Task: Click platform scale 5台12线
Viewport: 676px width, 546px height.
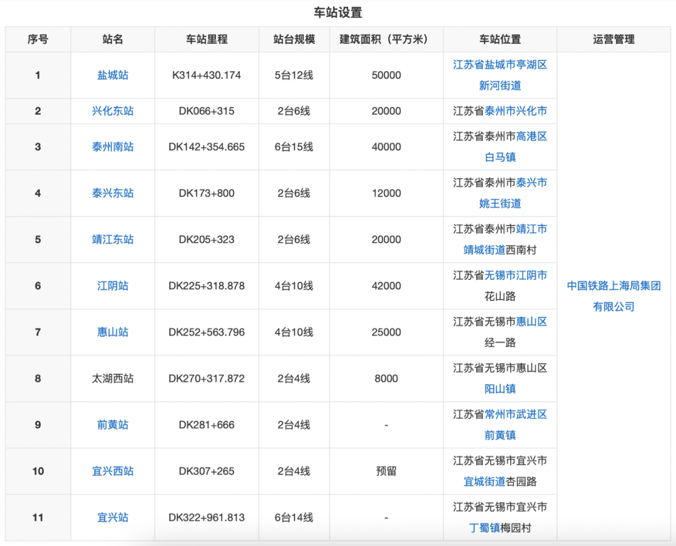Action: [294, 75]
